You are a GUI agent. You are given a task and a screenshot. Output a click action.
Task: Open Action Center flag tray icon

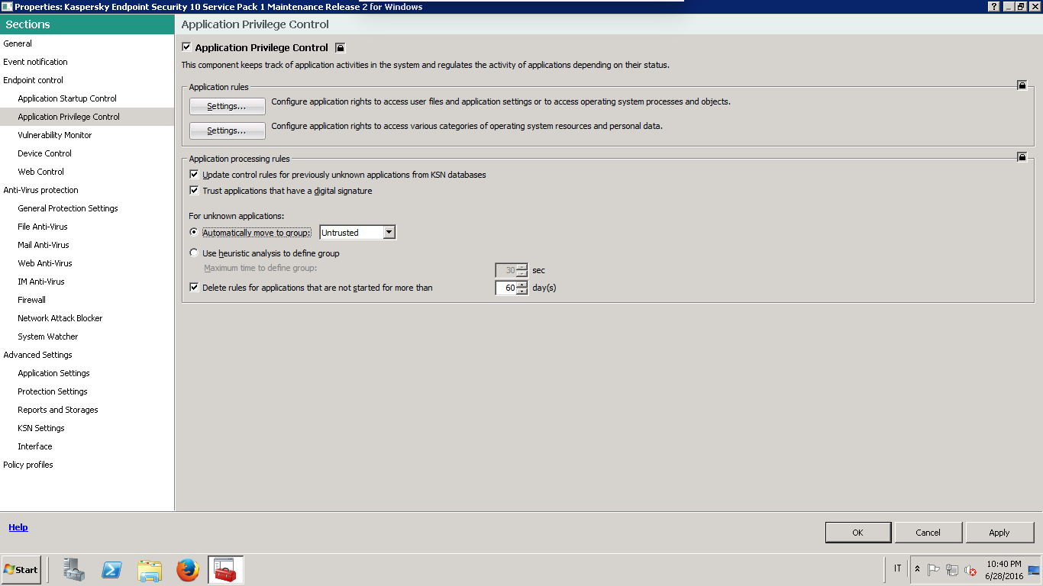click(933, 570)
